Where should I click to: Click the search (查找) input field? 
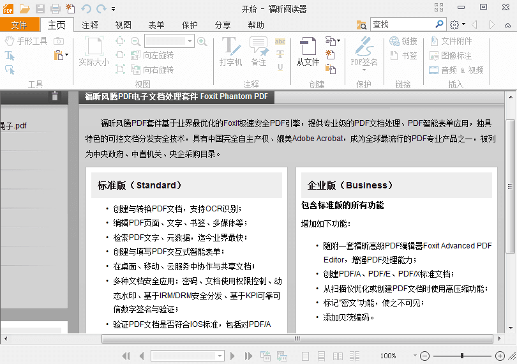click(x=402, y=24)
